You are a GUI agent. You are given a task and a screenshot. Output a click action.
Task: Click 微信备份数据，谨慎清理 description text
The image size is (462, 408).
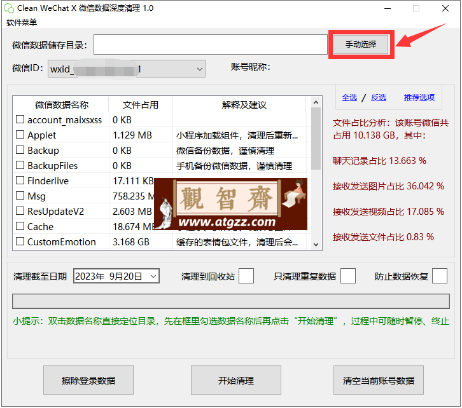click(x=225, y=151)
